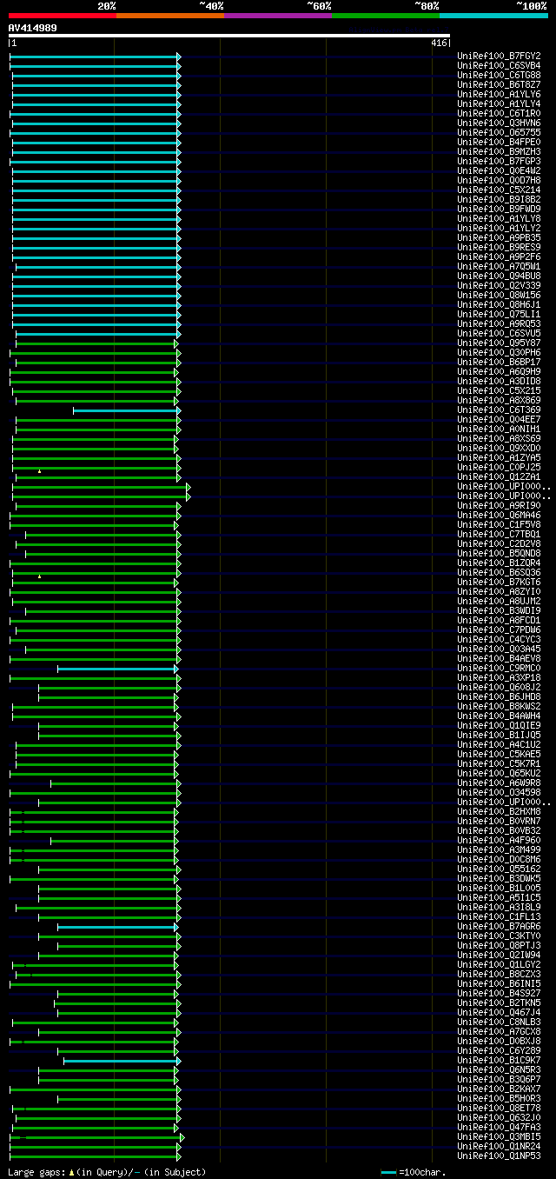Select label UniRef100_B7FGP3
Screen dimensions: 556x1179
pos(499,162)
